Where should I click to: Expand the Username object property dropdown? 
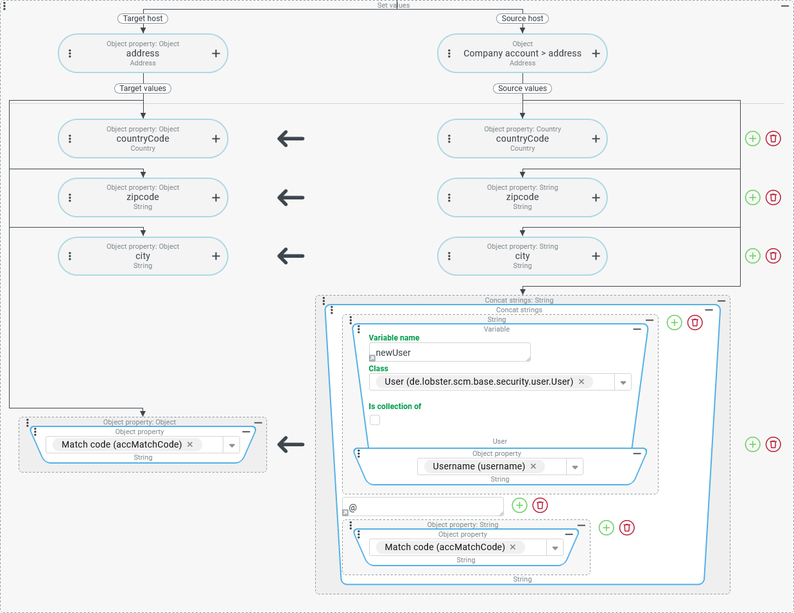[575, 467]
